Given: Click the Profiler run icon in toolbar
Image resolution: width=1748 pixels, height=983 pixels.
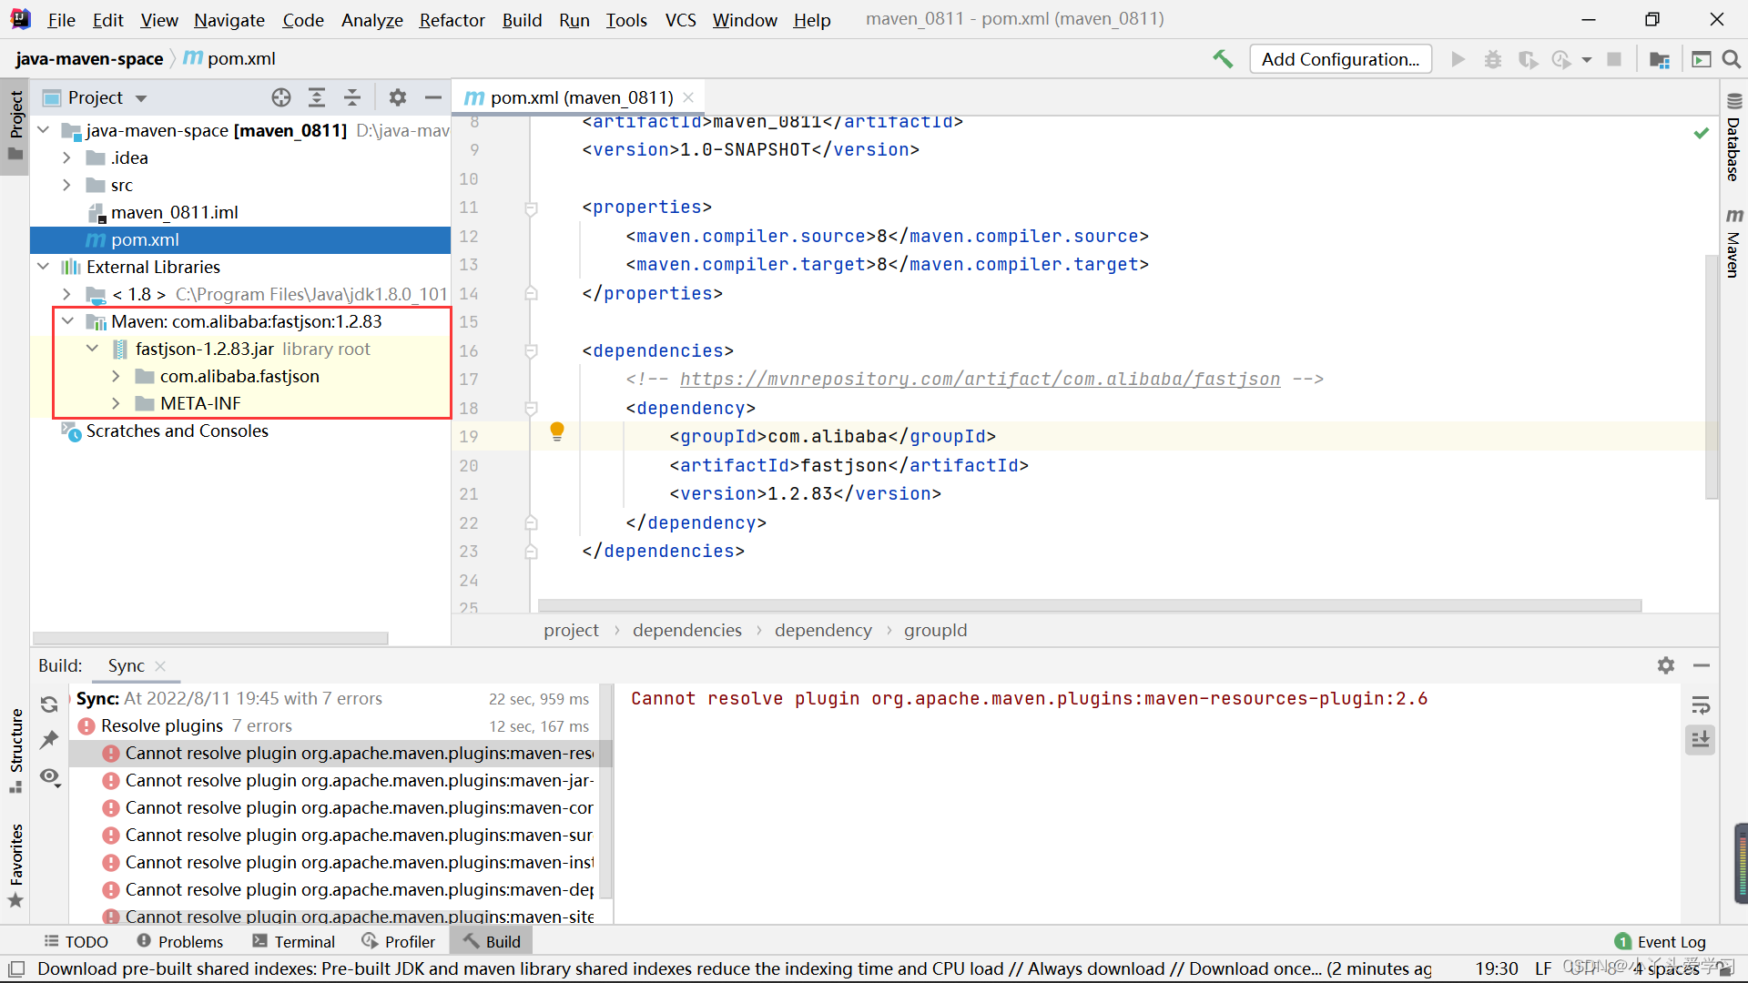Looking at the screenshot, I should coord(1562,59).
